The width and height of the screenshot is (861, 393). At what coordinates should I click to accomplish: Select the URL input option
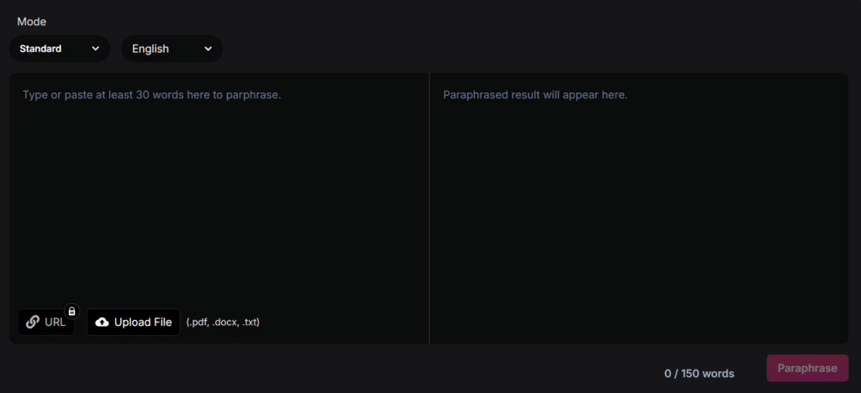(x=46, y=322)
